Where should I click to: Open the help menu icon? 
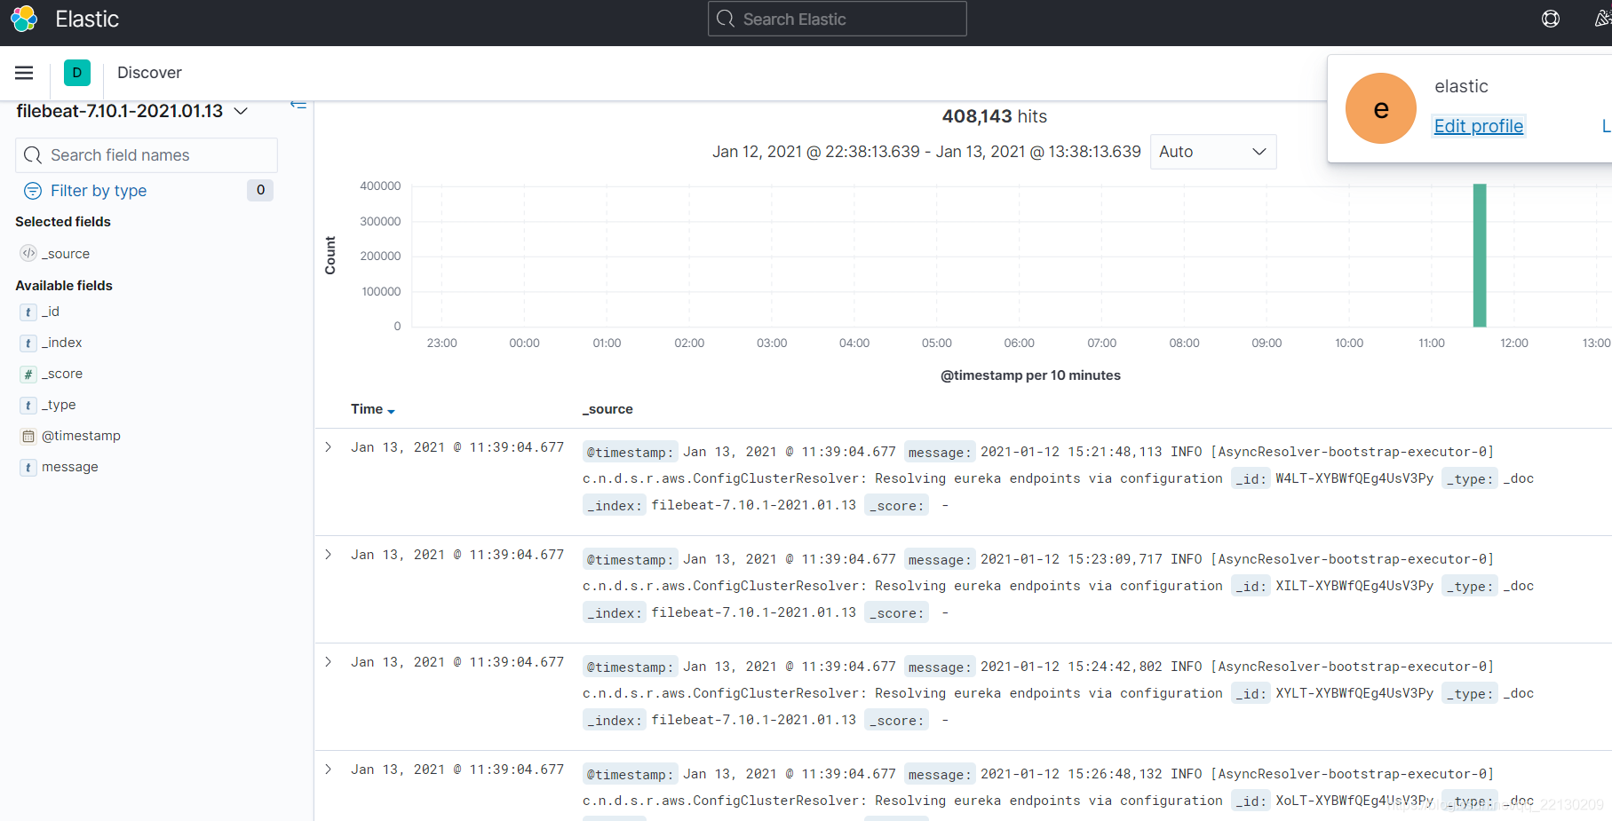1551,19
